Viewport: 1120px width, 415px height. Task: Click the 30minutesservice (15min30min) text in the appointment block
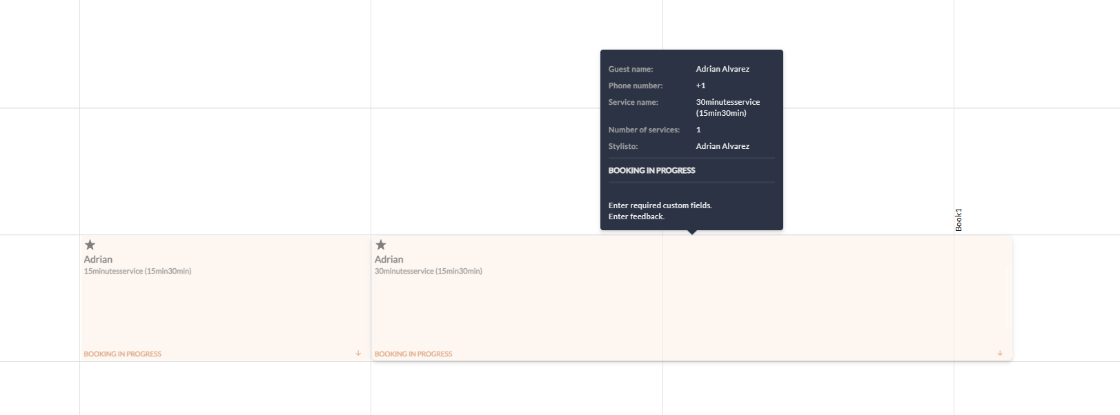428,271
